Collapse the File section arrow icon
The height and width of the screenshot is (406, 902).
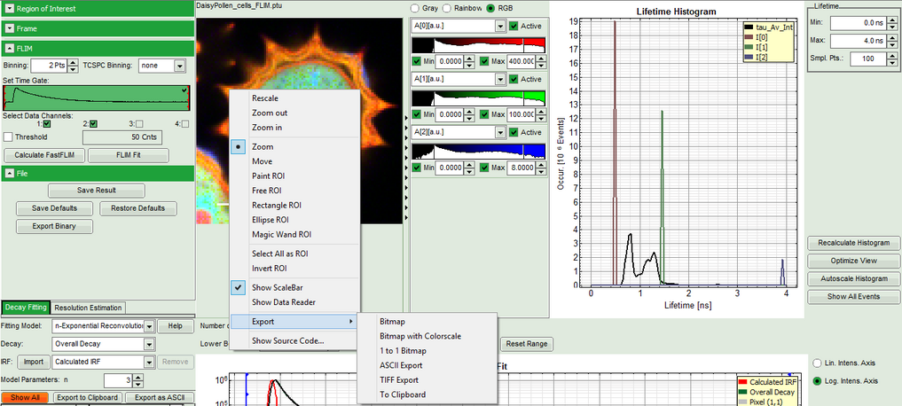(9, 173)
